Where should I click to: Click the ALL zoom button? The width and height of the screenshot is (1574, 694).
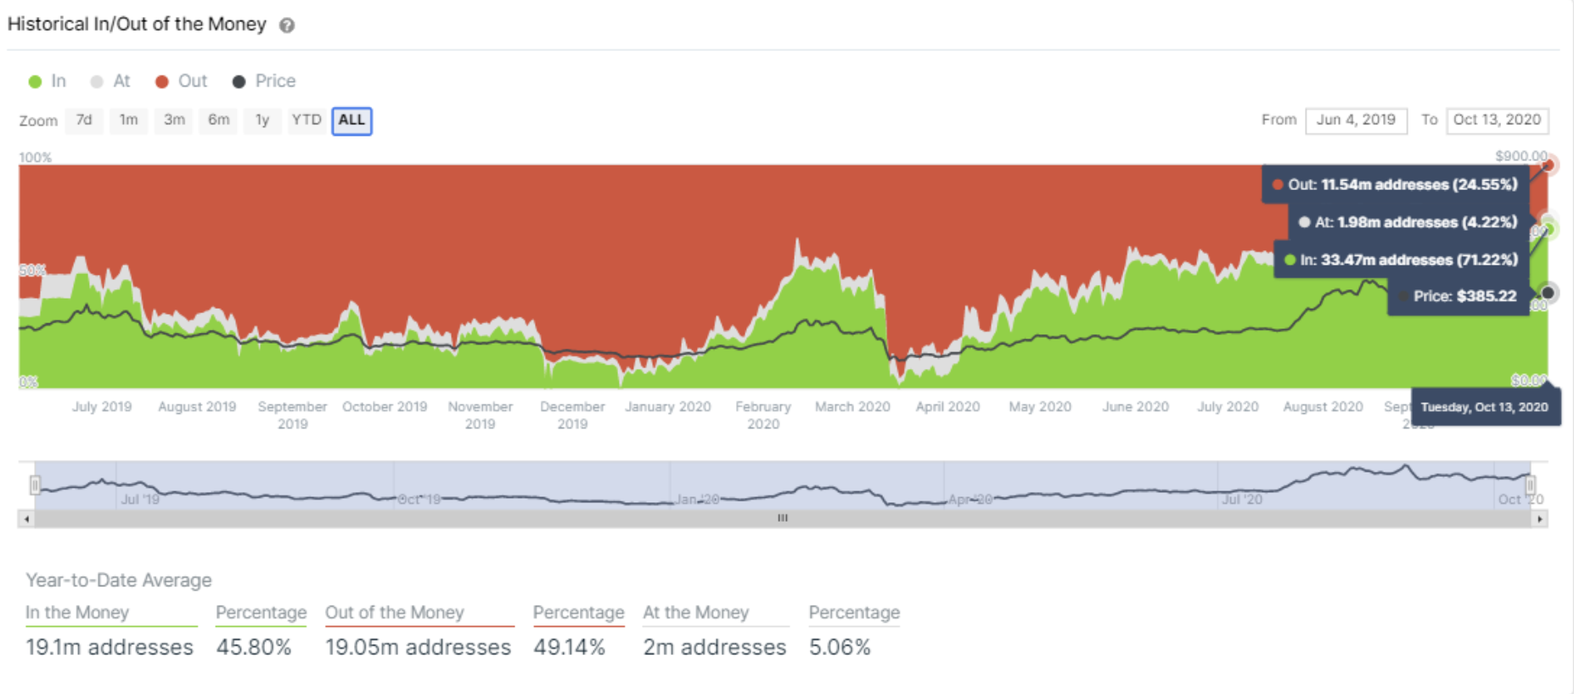[x=351, y=120]
